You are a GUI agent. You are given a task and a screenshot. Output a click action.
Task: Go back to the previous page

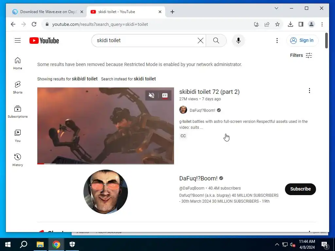[x=13, y=24]
